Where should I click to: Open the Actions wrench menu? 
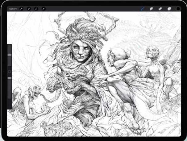(x=22, y=9)
